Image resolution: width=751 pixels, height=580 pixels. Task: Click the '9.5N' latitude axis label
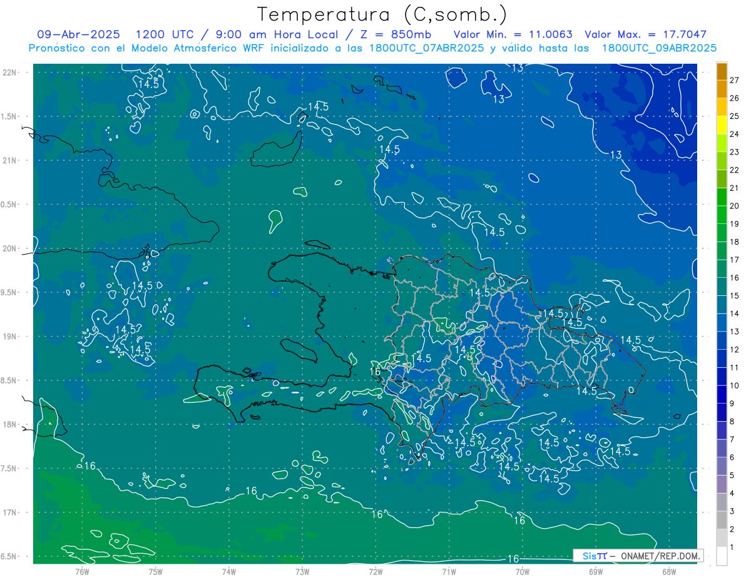(x=9, y=292)
